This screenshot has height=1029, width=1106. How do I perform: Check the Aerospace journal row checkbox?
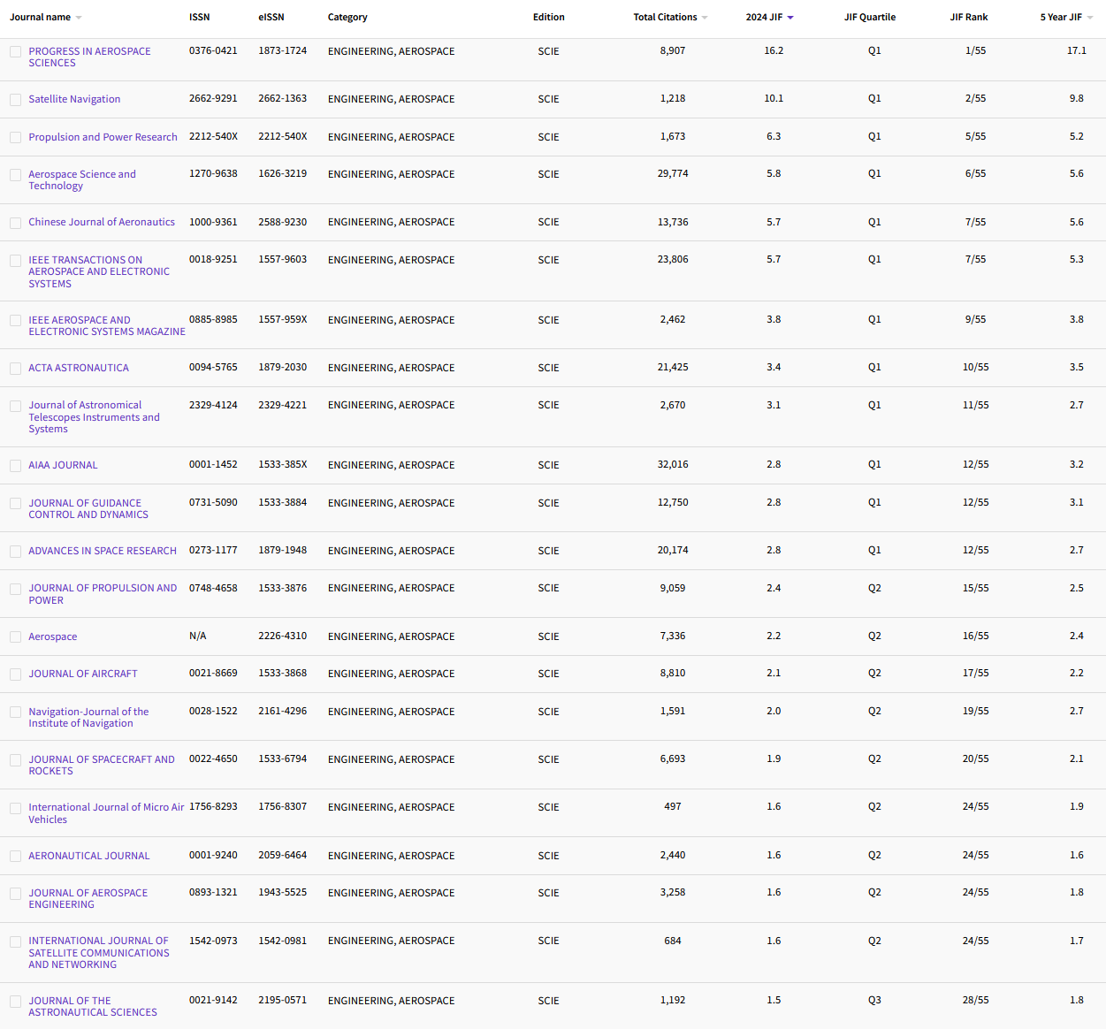[x=15, y=636]
